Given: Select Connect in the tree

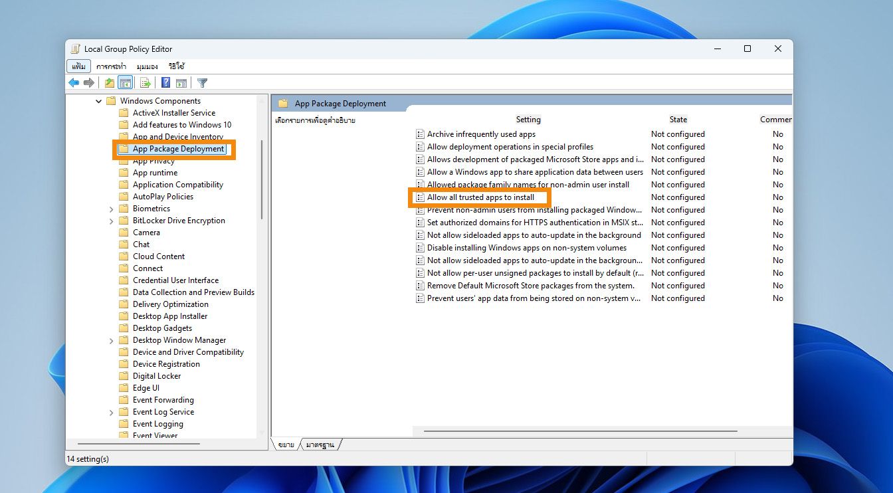Looking at the screenshot, I should coord(148,268).
